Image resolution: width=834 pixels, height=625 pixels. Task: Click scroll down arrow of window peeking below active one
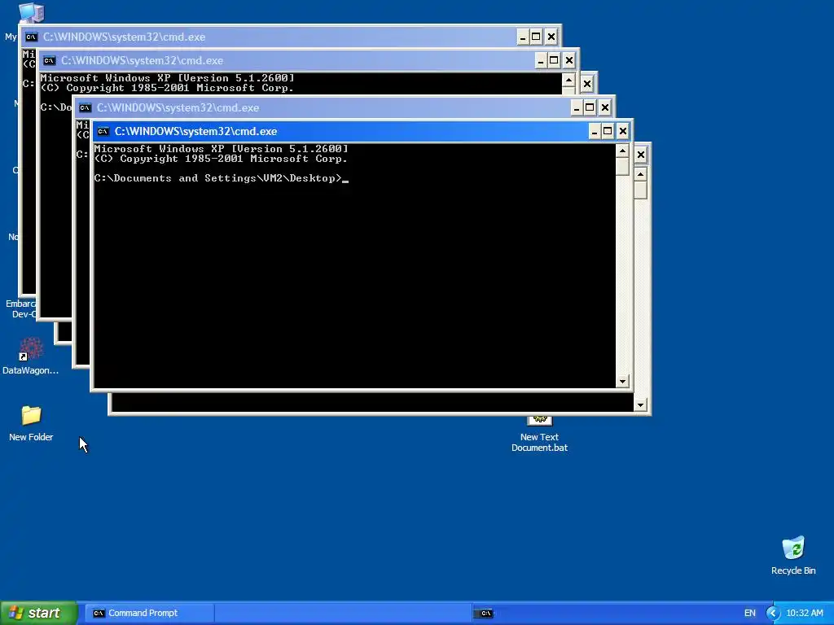(640, 405)
